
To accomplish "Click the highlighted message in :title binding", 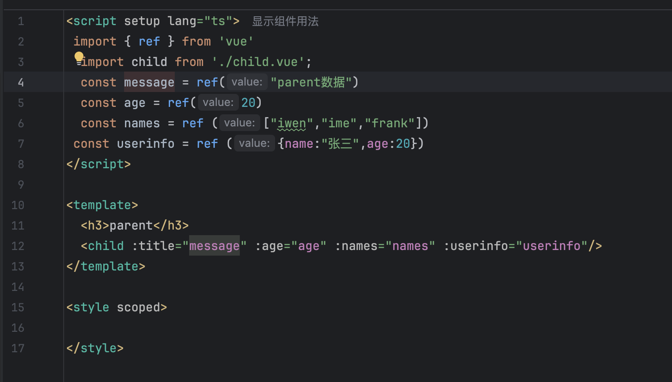I will click(214, 246).
